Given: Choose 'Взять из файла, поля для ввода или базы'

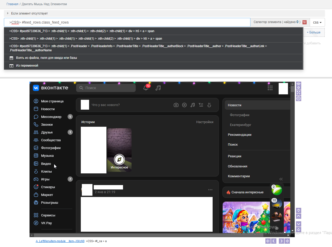Looking at the screenshot, I should [46, 58].
